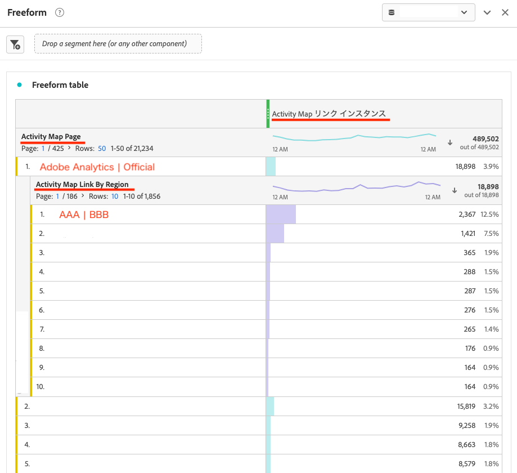Change Rows 50 for Activity Map Page
The image size is (517, 473).
coord(102,149)
